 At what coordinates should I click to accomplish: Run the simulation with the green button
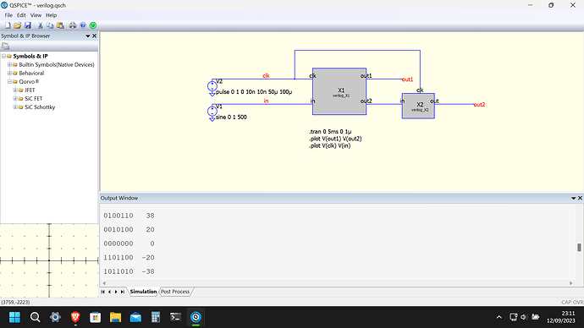click(93, 25)
